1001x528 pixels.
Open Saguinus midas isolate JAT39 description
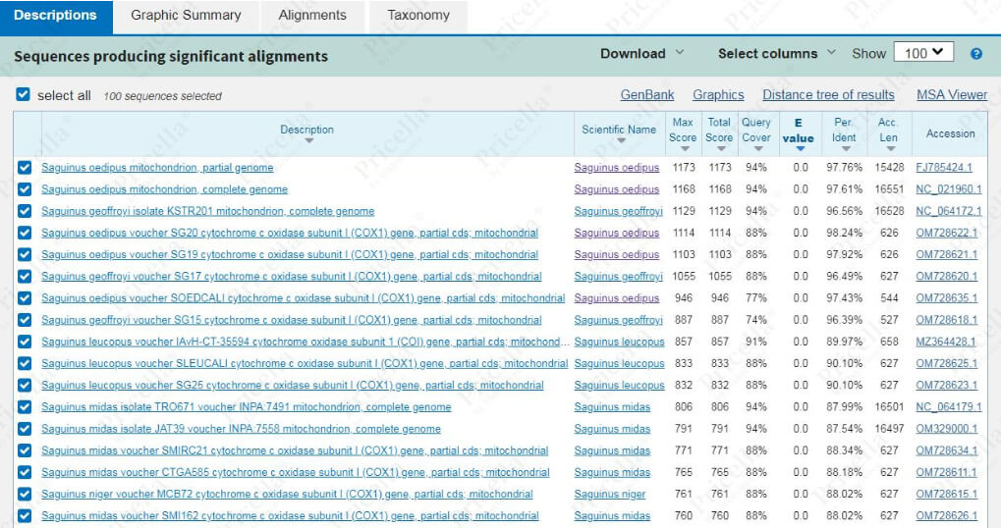(x=242, y=429)
